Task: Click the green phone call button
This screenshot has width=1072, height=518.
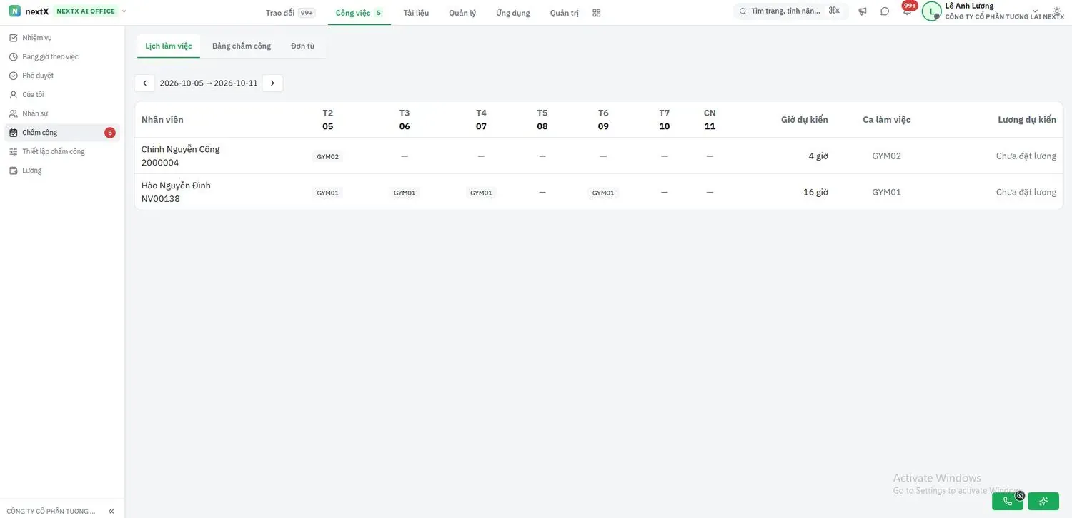Action: 1008,501
